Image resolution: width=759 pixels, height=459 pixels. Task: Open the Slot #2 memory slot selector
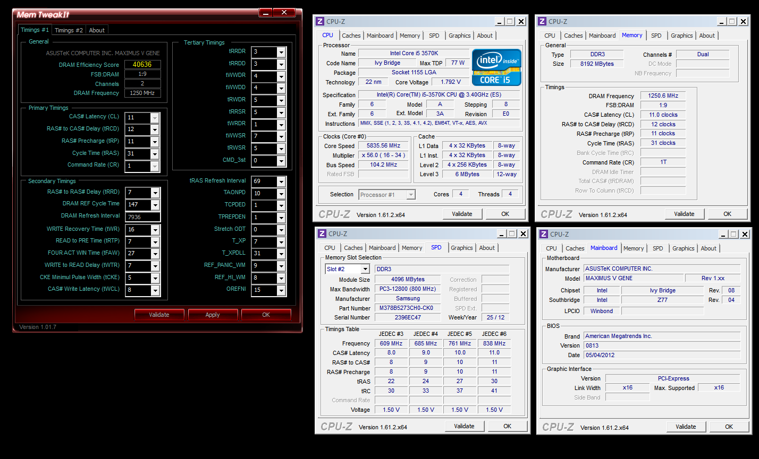(365, 270)
